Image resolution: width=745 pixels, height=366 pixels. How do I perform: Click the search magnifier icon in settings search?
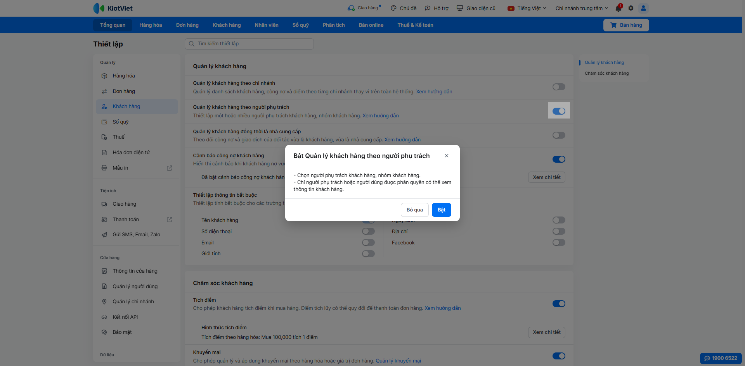[x=192, y=44]
